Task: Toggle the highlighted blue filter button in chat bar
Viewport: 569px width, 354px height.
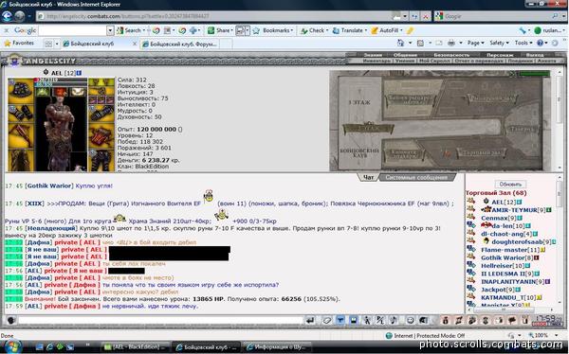Action: tap(340, 320)
